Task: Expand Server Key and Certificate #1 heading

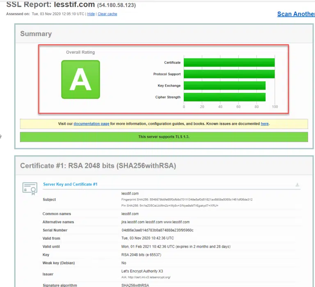Action: (x=70, y=184)
